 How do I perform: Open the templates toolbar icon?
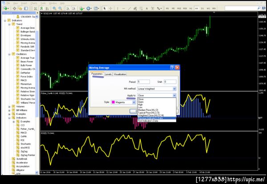96,8
